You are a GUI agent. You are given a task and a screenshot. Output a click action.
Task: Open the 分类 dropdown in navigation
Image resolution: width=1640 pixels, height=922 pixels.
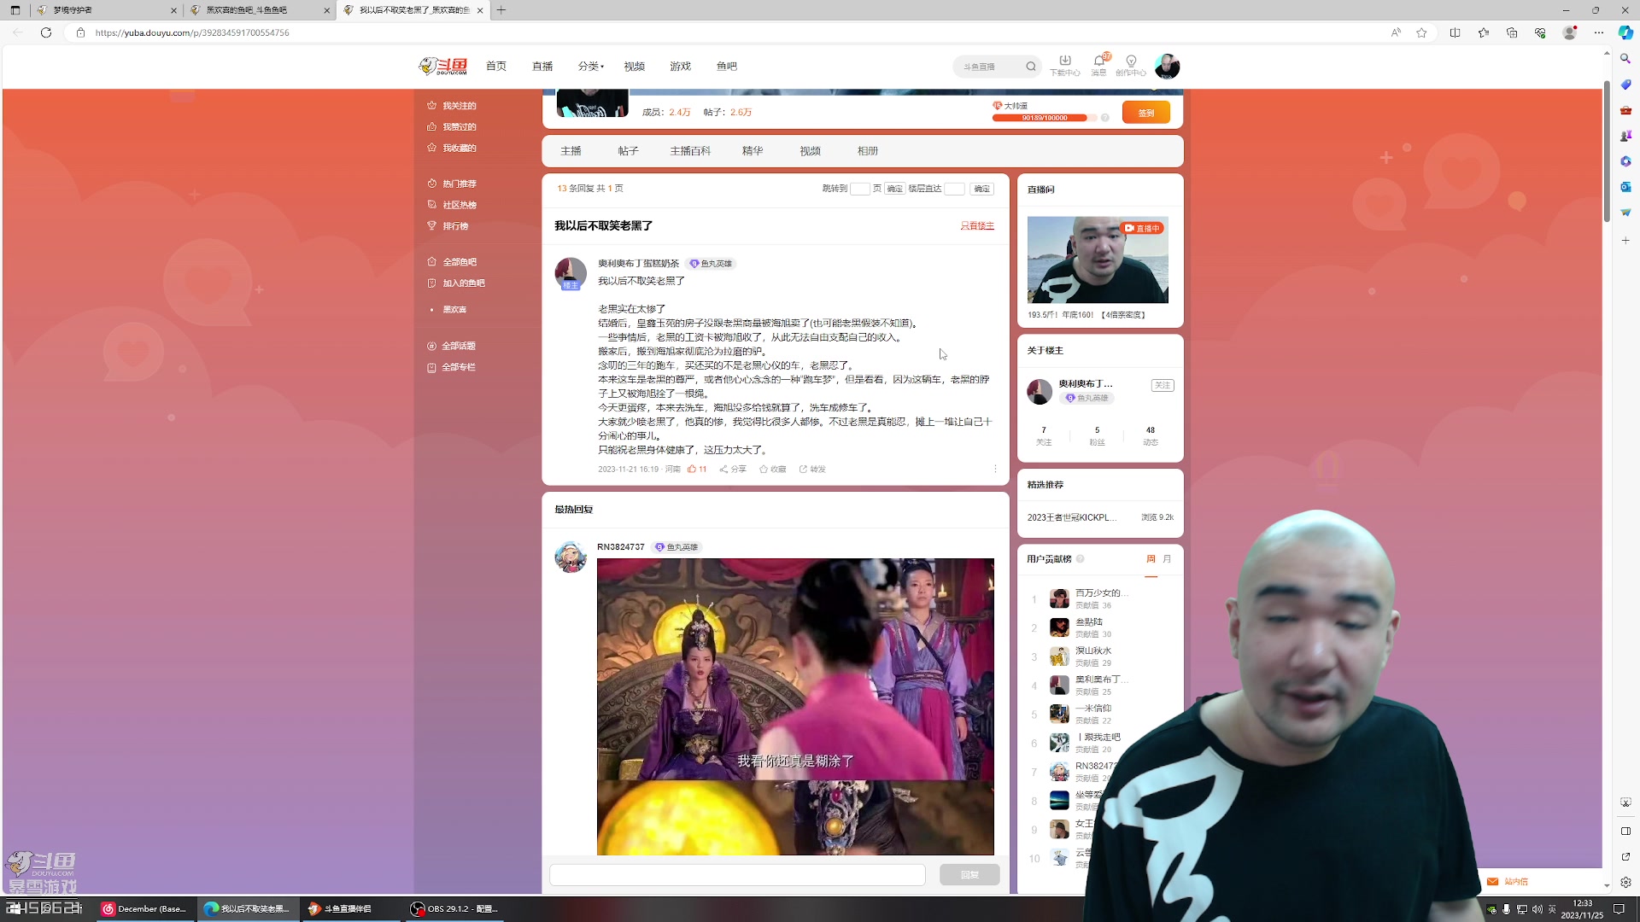pos(590,66)
